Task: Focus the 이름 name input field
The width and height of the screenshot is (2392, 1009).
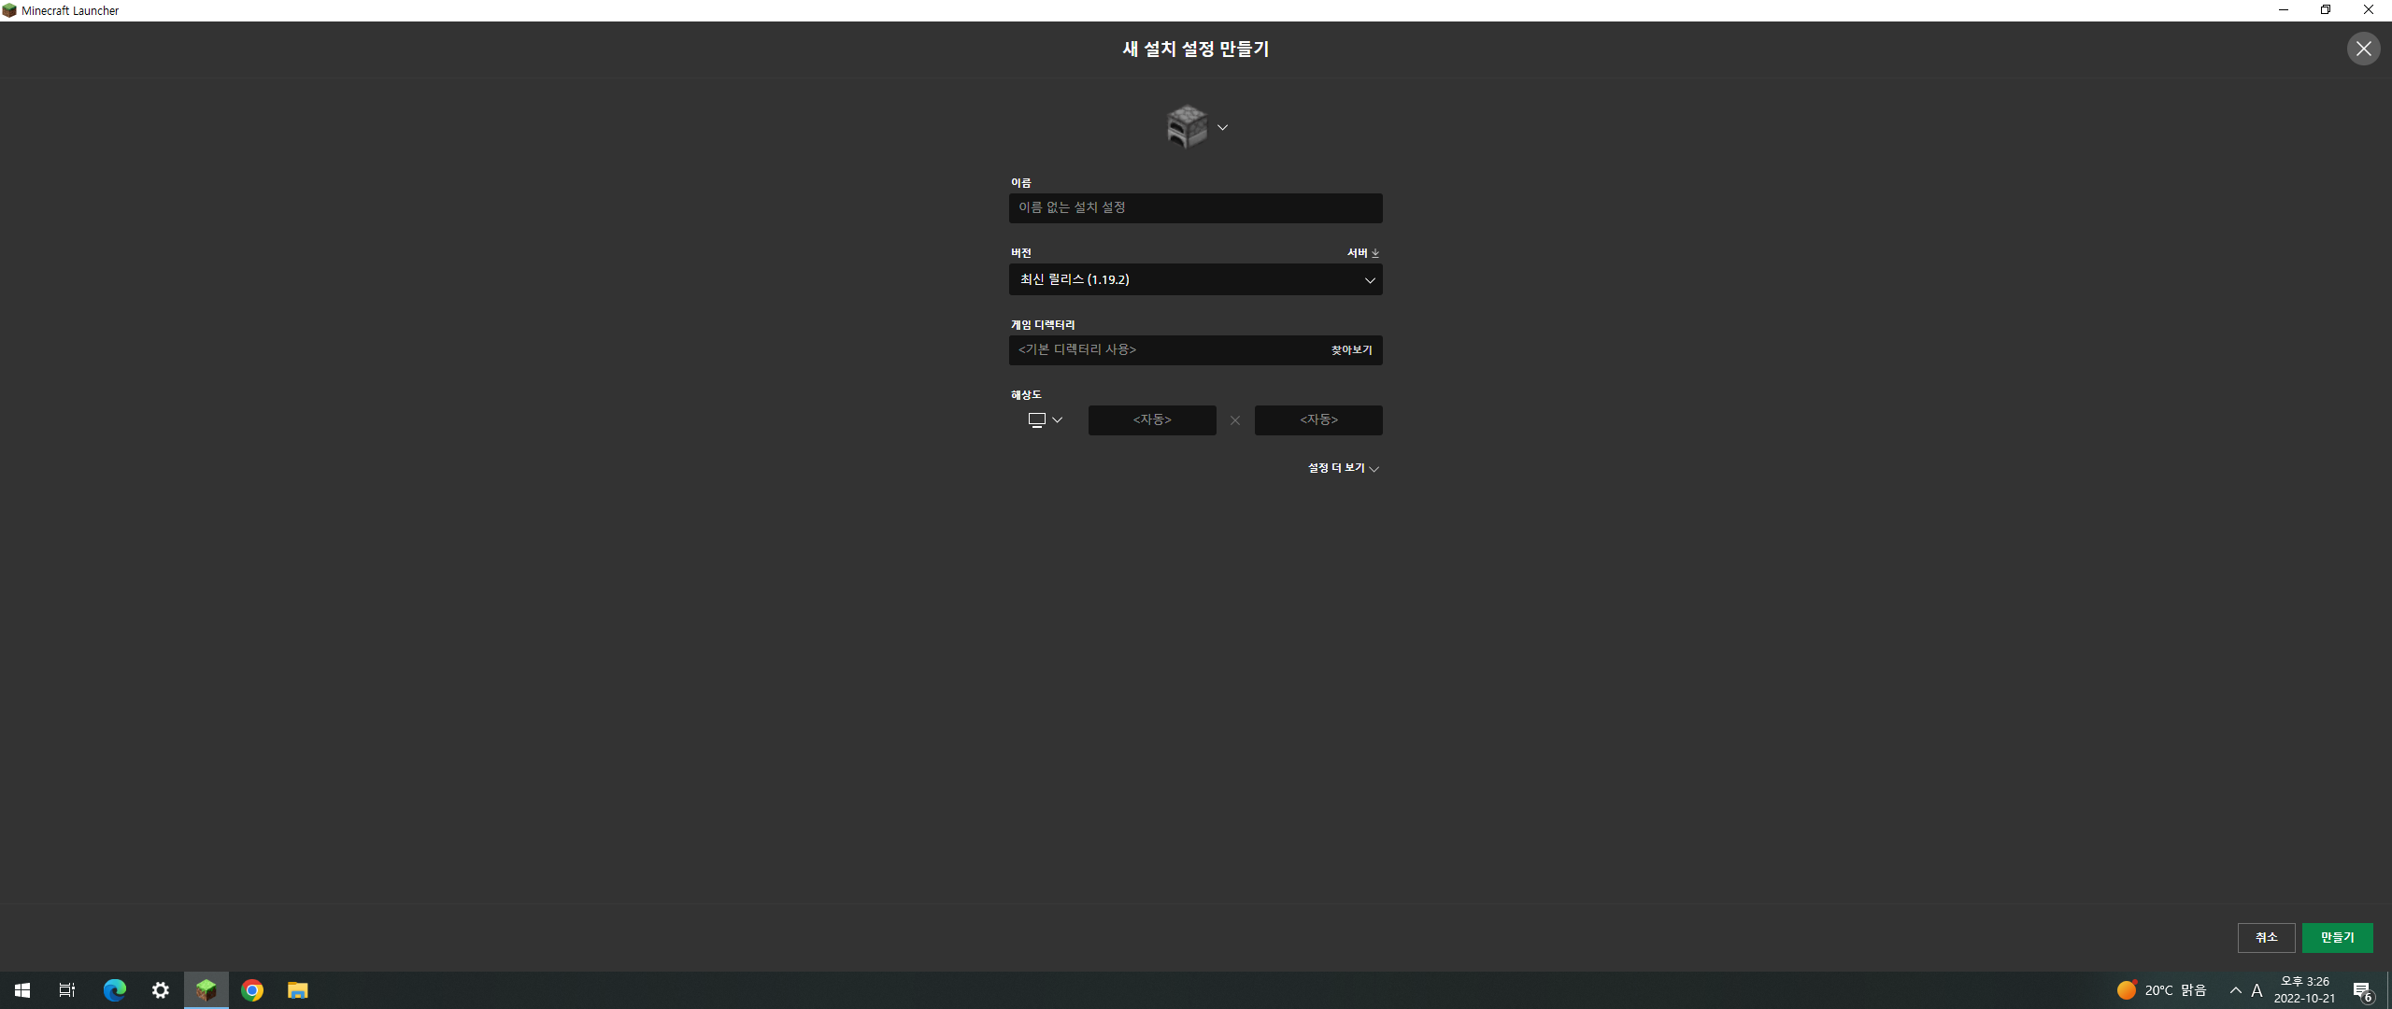Action: coord(1195,207)
